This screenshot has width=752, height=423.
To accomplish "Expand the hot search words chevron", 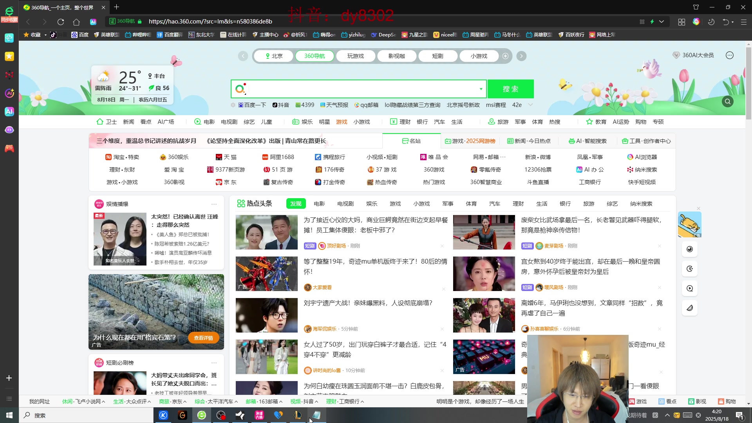I will point(531,105).
